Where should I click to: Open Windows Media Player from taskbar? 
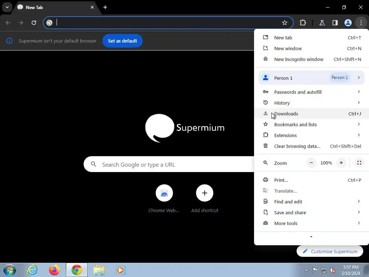click(x=121, y=270)
